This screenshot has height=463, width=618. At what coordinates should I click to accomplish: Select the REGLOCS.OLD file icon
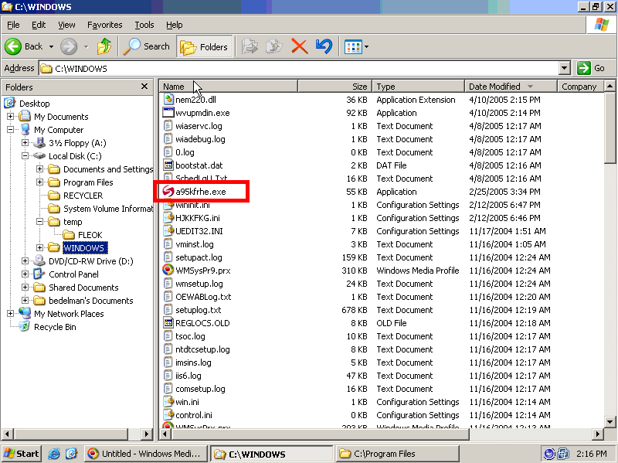[168, 323]
